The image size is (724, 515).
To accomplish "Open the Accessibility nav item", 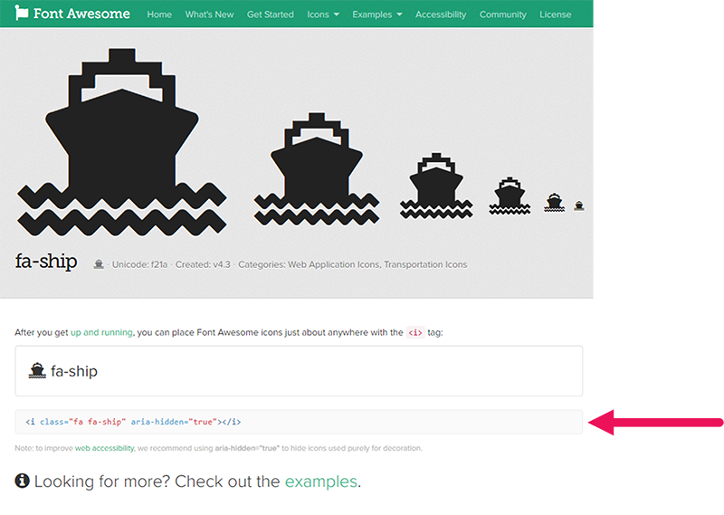I will (441, 14).
